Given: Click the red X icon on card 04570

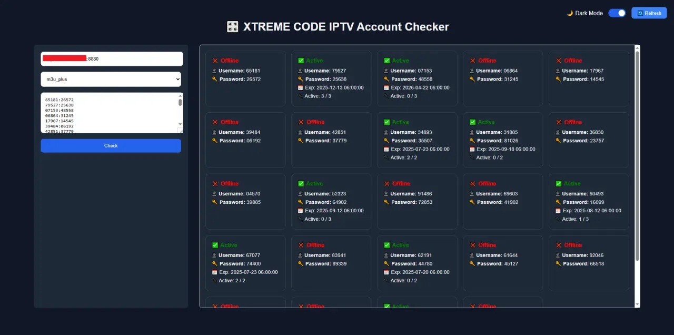Looking at the screenshot, I should [215, 184].
